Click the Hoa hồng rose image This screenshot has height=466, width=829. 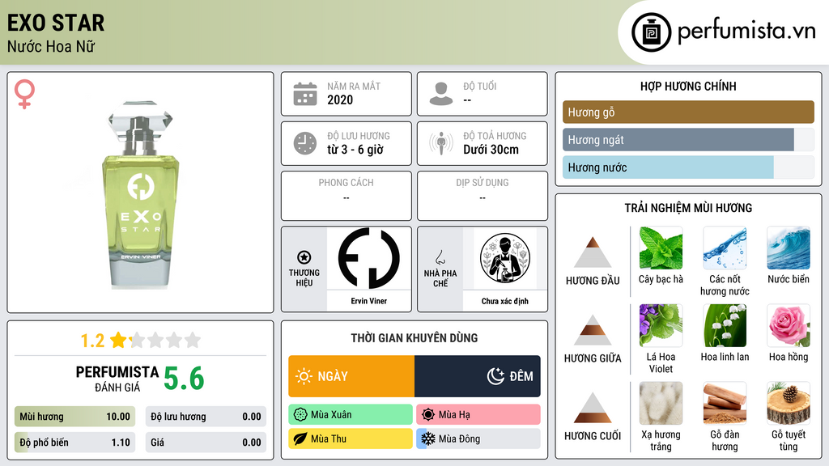[x=789, y=326]
